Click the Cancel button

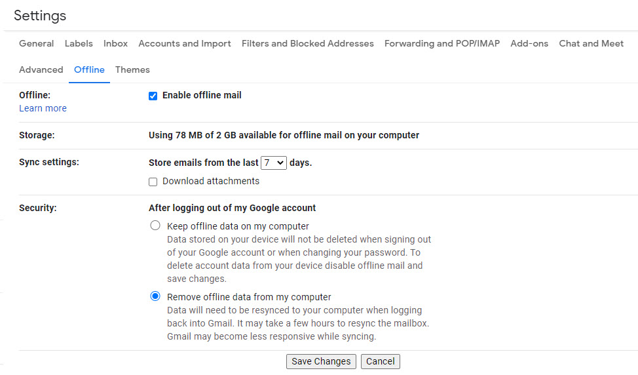point(381,362)
